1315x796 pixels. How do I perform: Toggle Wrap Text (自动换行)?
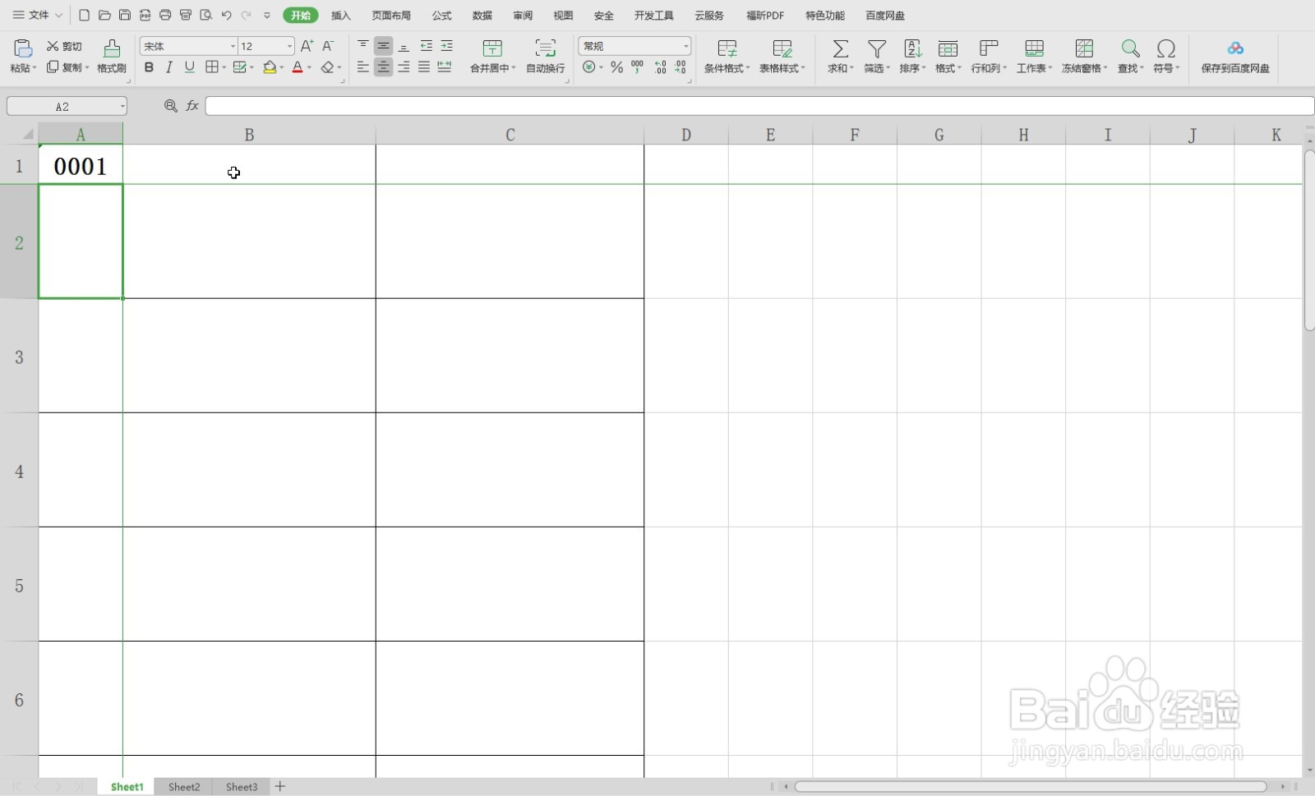[x=546, y=55]
